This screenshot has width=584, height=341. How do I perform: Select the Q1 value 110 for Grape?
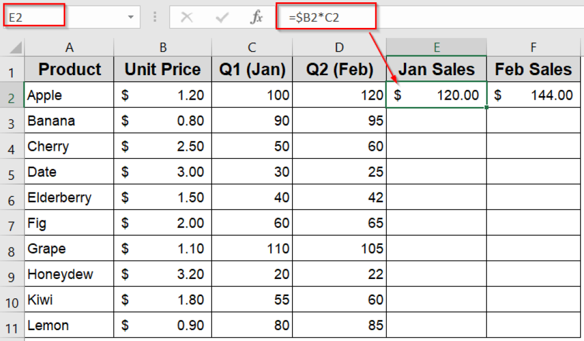point(252,248)
